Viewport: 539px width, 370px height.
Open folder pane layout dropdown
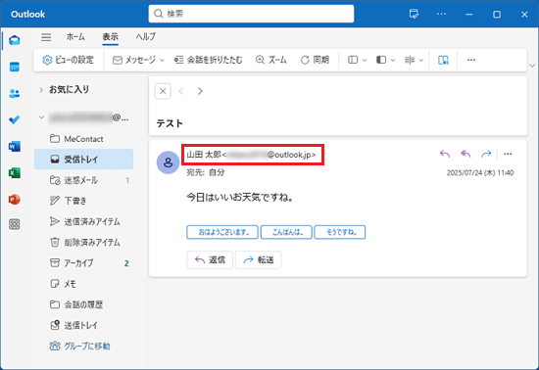coord(357,60)
